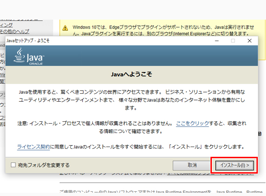Image resolution: width=266 pixels, height=196 pixels.
Task: Open その他のヘルプ link in background page
Action: click(14, 31)
